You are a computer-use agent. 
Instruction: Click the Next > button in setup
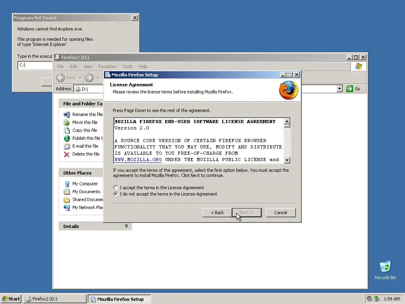pos(247,213)
